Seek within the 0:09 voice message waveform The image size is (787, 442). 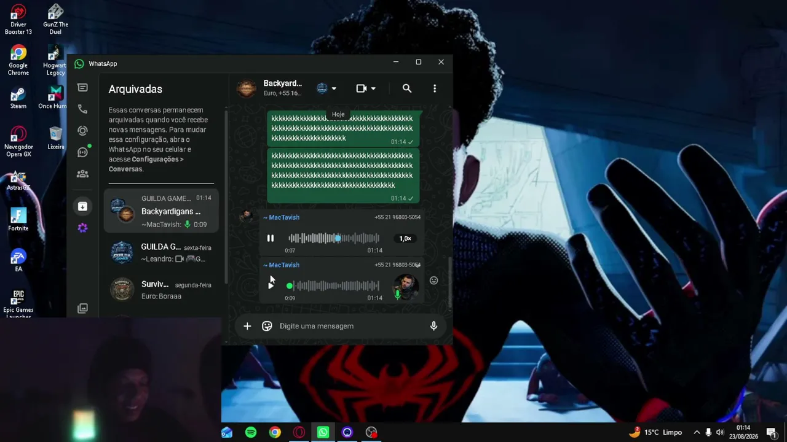pyautogui.click(x=334, y=285)
